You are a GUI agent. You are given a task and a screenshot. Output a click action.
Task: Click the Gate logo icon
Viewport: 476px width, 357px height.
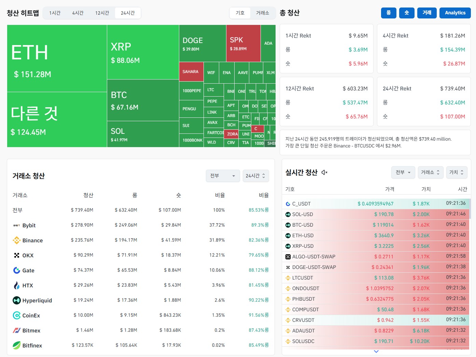point(16,270)
